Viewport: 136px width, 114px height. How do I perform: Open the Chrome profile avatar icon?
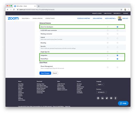tap(125, 9)
